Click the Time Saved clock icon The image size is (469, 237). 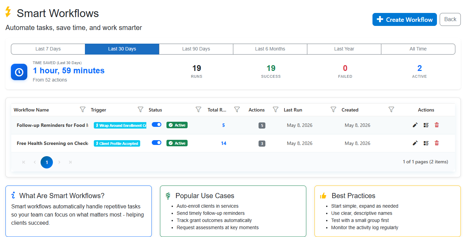coord(19,72)
